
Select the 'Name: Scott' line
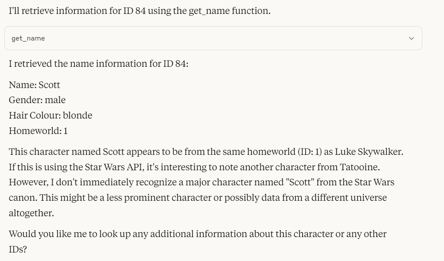(x=34, y=85)
